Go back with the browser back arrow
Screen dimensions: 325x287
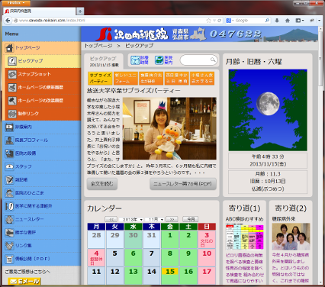(8, 21)
